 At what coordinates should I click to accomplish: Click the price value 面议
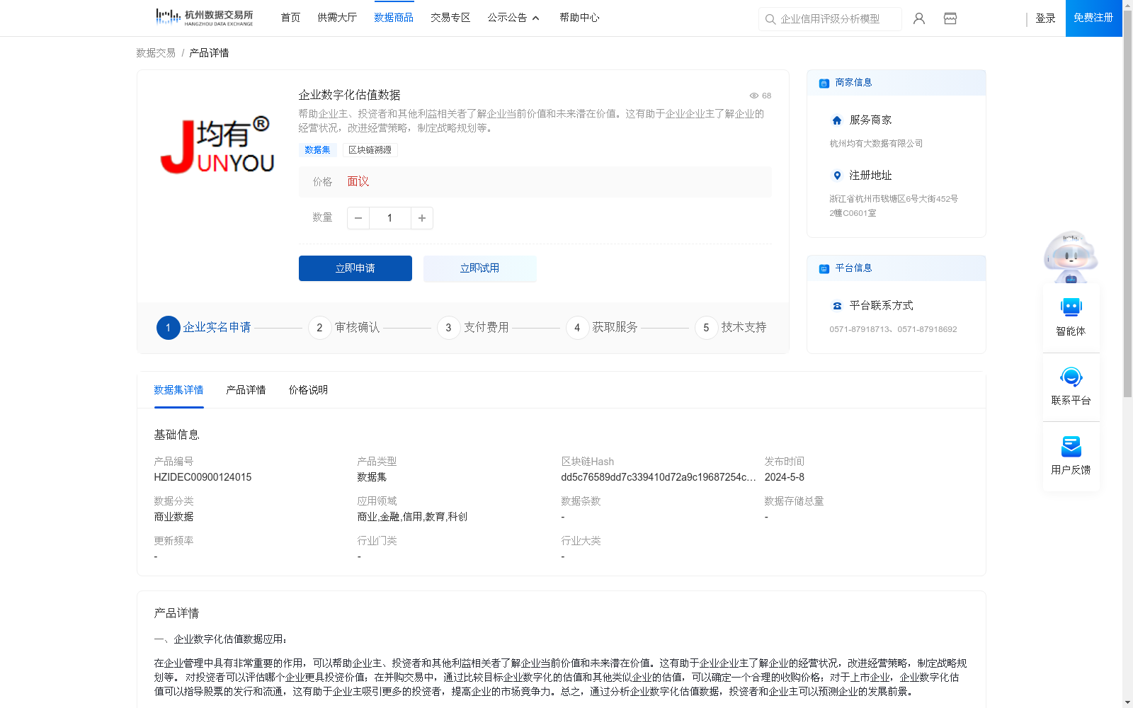358,182
